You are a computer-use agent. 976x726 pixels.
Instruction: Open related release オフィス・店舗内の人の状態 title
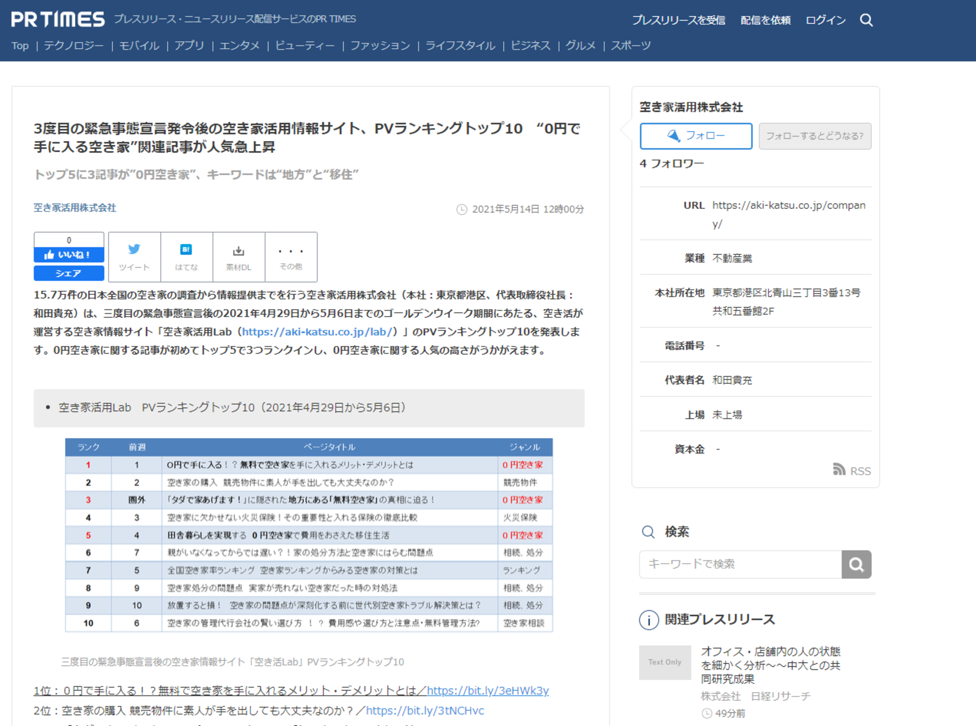(x=770, y=665)
